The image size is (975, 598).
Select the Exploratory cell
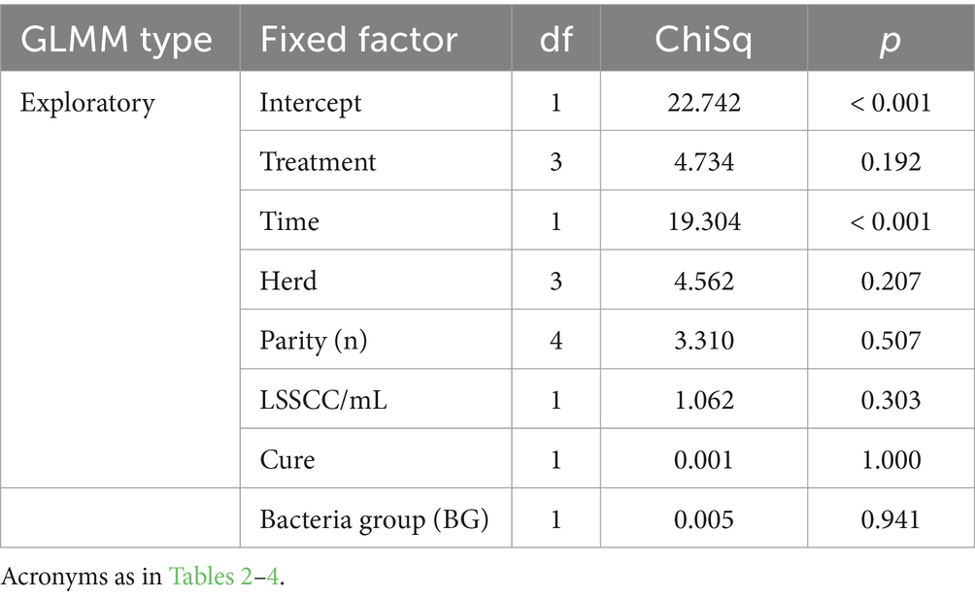pos(87,103)
